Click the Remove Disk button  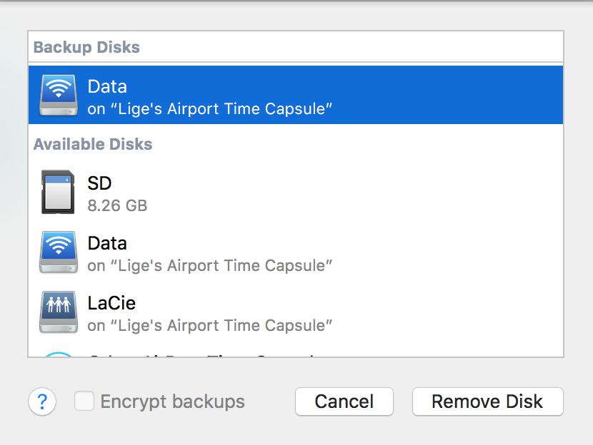(487, 401)
